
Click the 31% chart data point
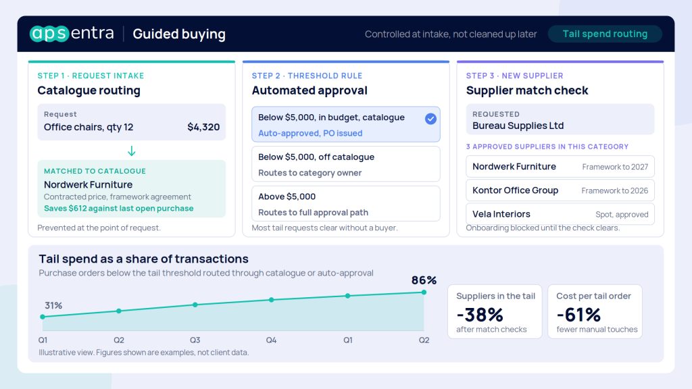click(43, 317)
